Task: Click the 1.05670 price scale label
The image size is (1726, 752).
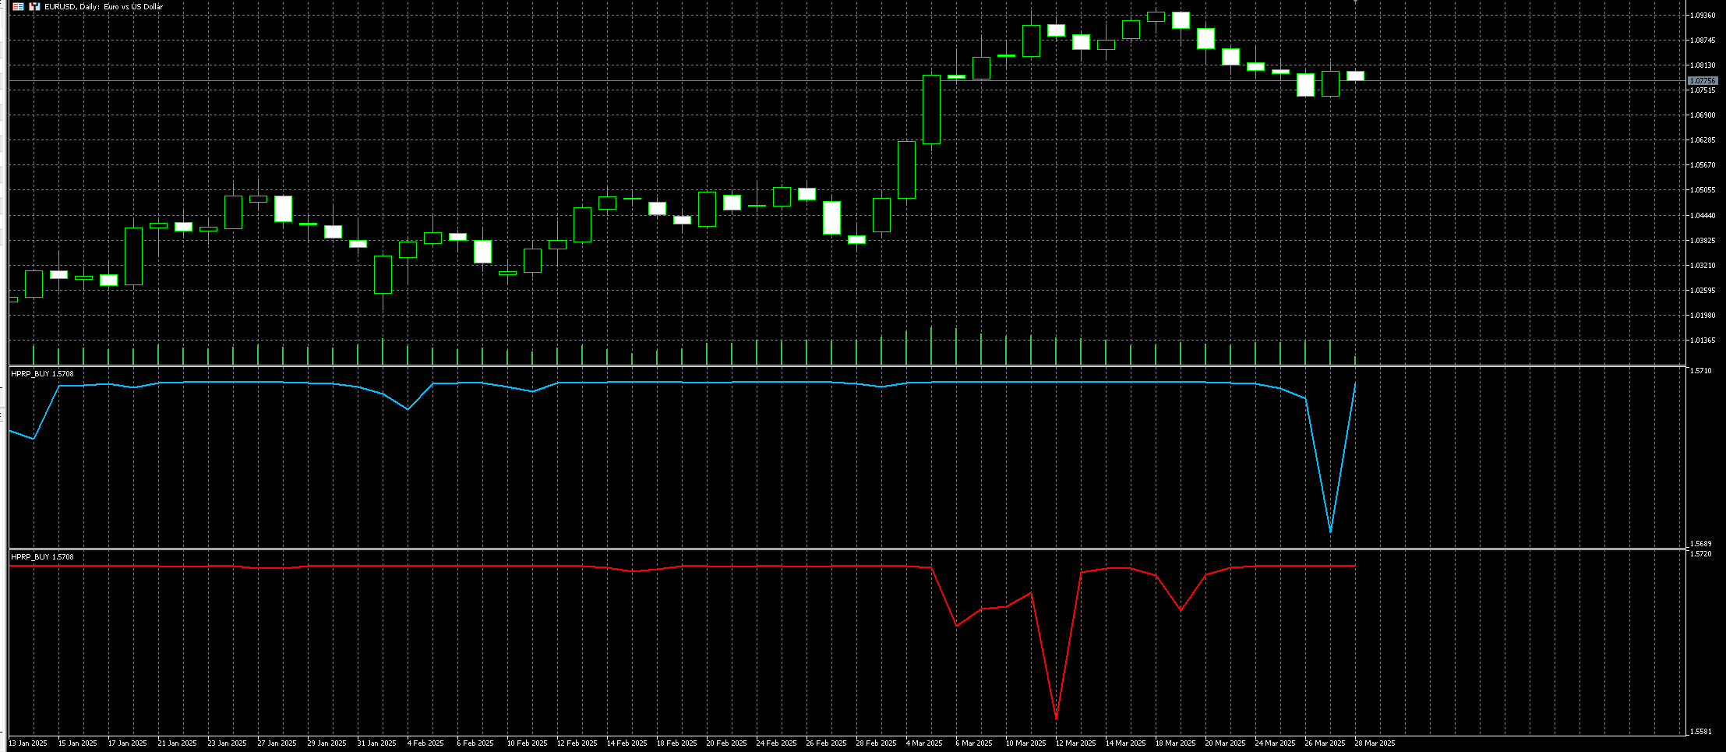Action: 1703,165
